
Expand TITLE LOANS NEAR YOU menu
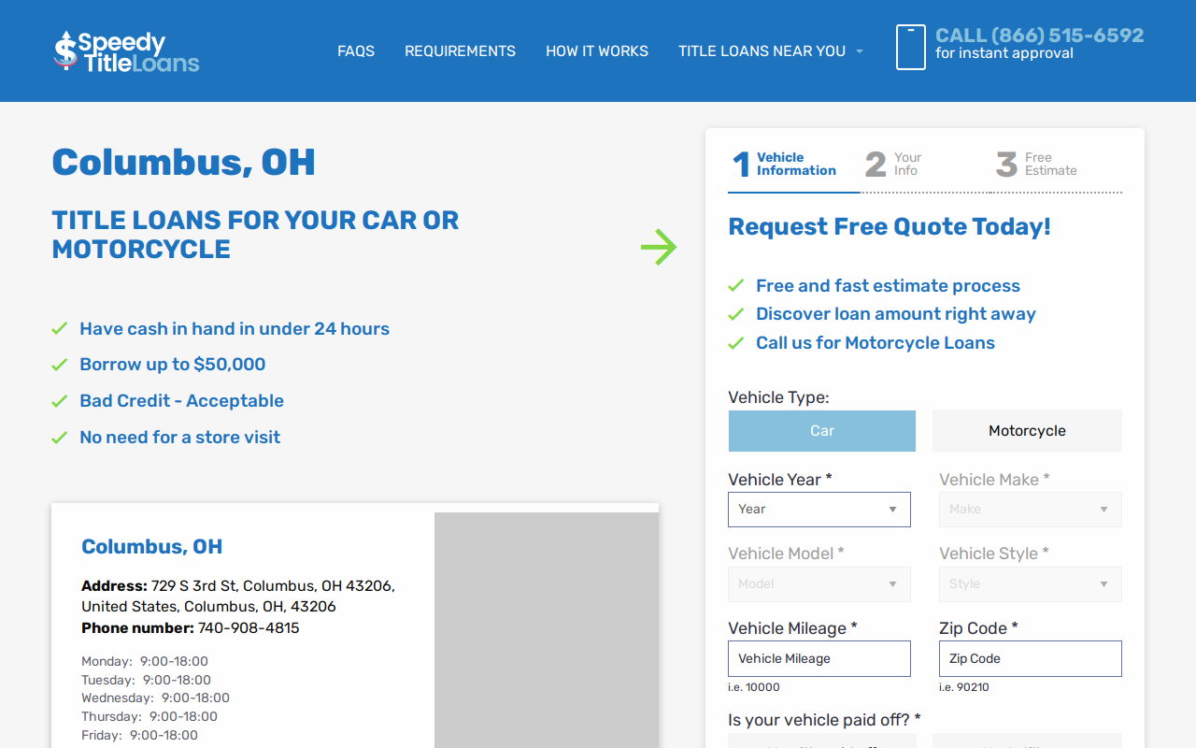coord(771,51)
